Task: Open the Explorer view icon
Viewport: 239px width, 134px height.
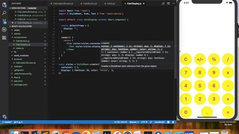Action: [x=4, y=5]
